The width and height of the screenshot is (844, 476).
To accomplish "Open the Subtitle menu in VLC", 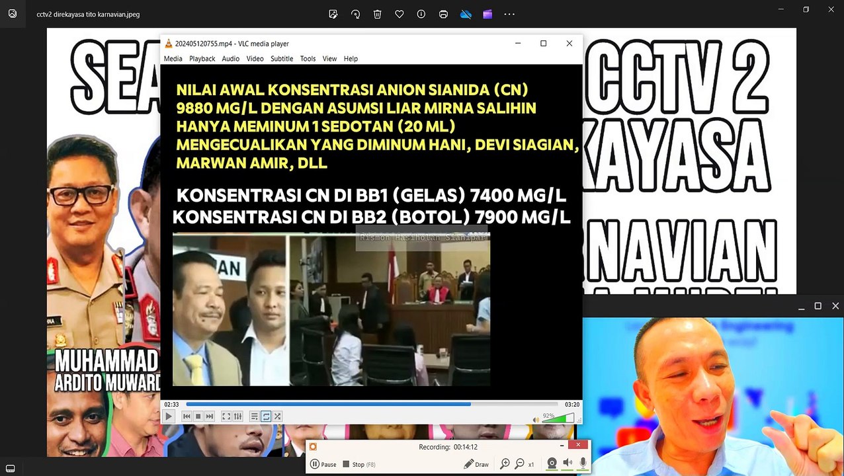I will pos(282,59).
